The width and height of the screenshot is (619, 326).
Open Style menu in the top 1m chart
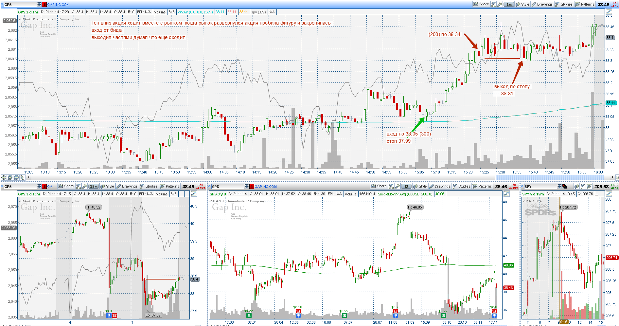522,4
